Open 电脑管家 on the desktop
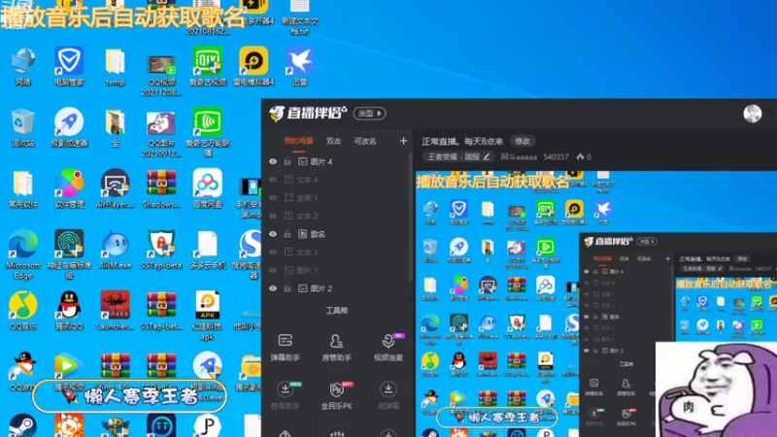The height and width of the screenshot is (437, 777). coord(69,66)
